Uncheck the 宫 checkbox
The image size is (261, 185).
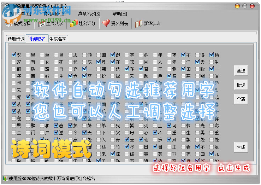84,76
